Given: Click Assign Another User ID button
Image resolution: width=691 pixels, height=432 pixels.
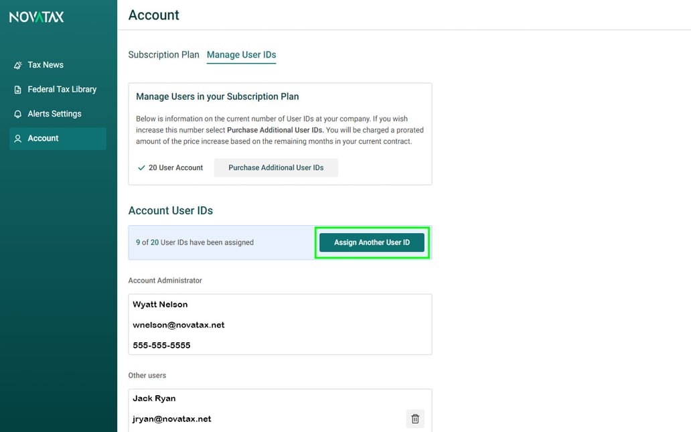Looking at the screenshot, I should 372,242.
